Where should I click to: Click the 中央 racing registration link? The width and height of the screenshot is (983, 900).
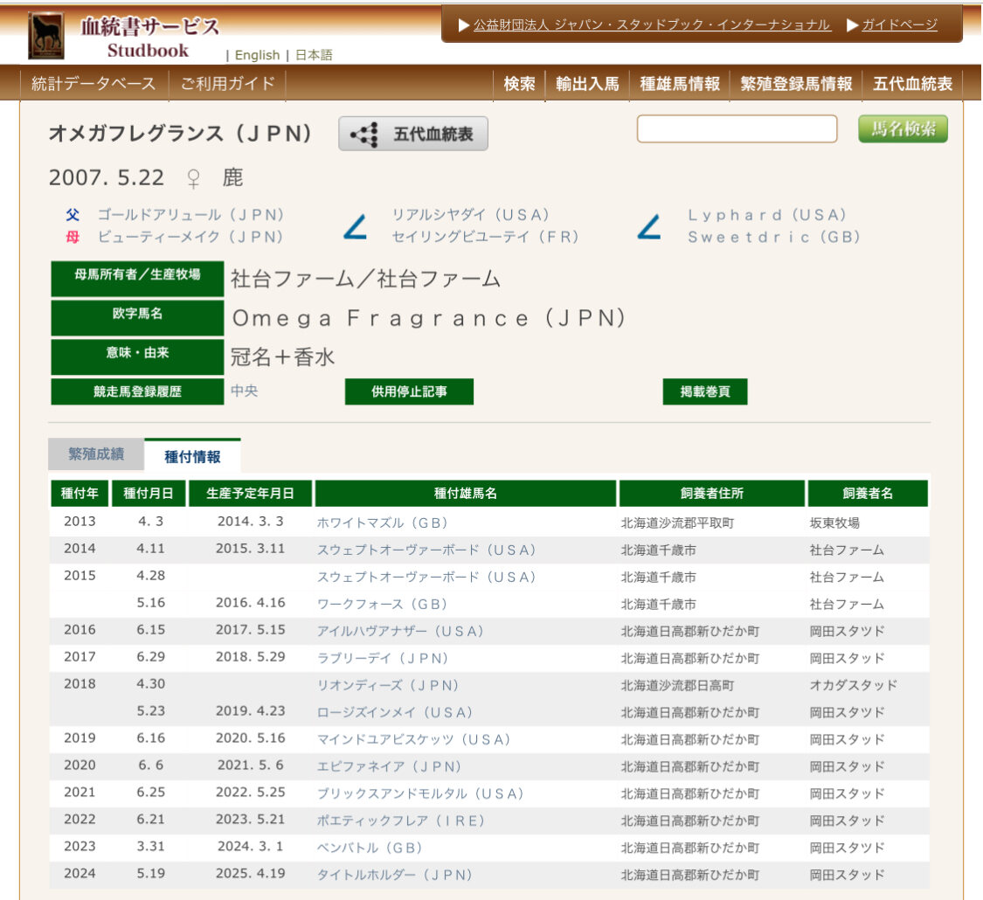point(244,391)
